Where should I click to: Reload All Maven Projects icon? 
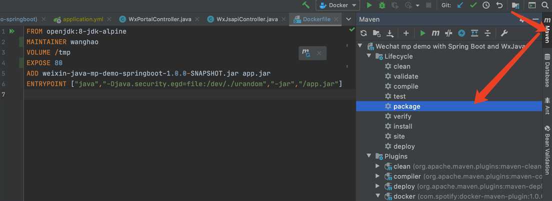click(363, 33)
